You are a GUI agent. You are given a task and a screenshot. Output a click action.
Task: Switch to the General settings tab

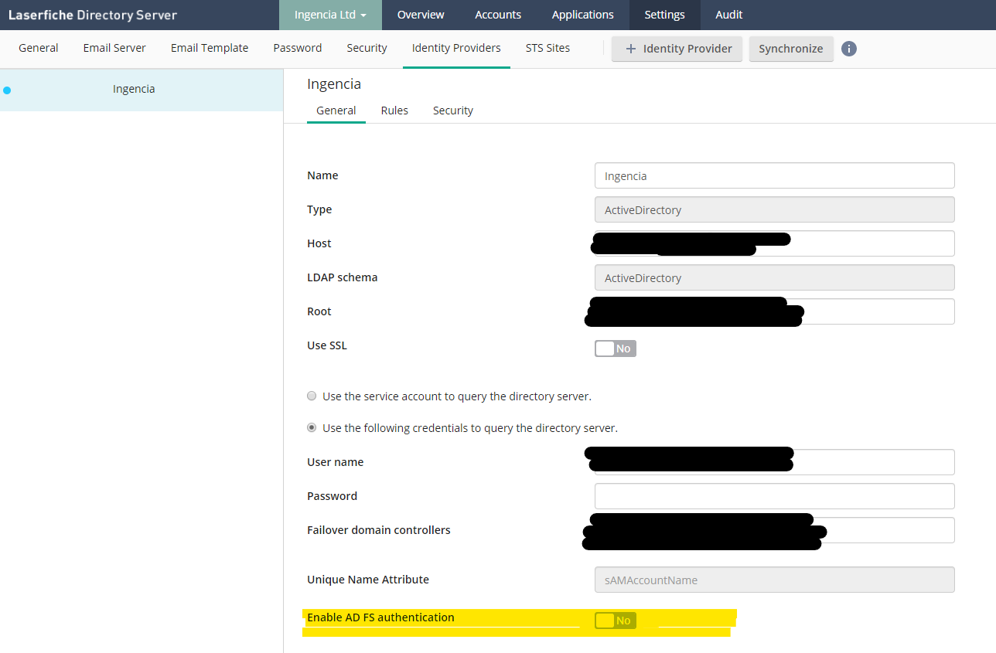pos(39,48)
